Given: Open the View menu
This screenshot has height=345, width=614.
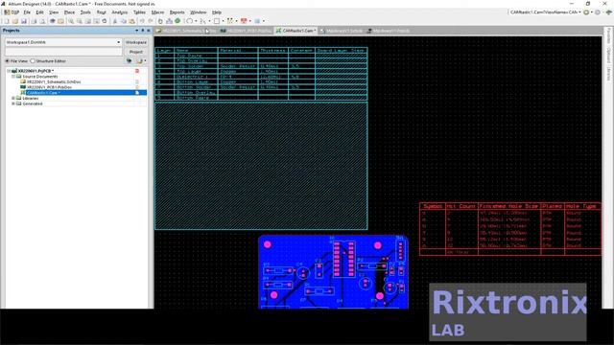Looking at the screenshot, I should (54, 12).
